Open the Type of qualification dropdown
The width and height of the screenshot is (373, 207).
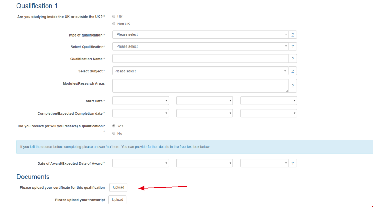coord(200,35)
